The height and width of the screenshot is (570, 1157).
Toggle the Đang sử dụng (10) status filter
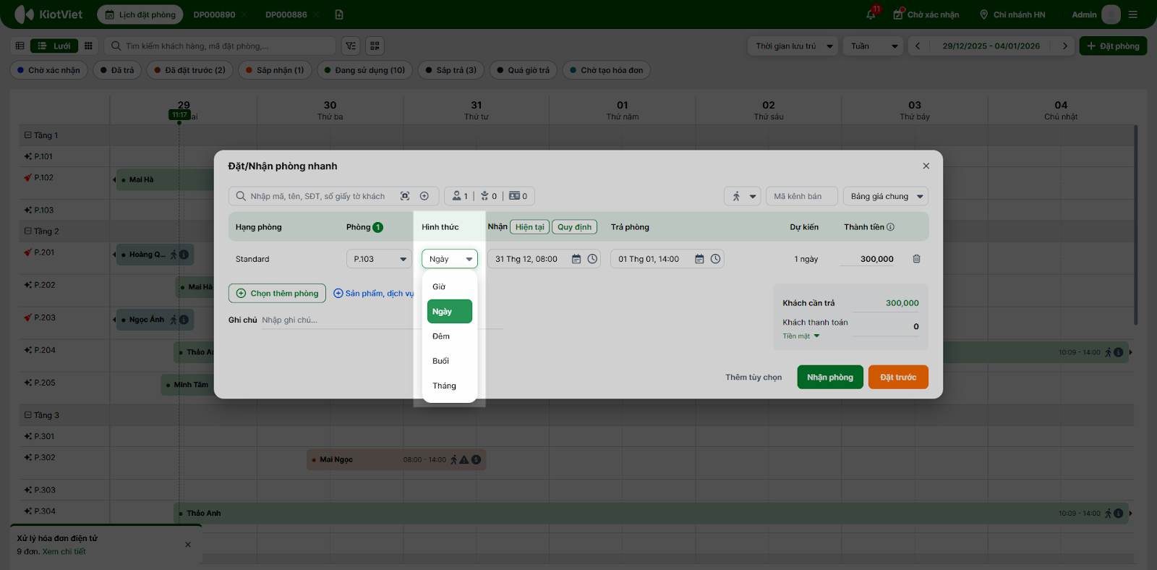click(x=365, y=70)
